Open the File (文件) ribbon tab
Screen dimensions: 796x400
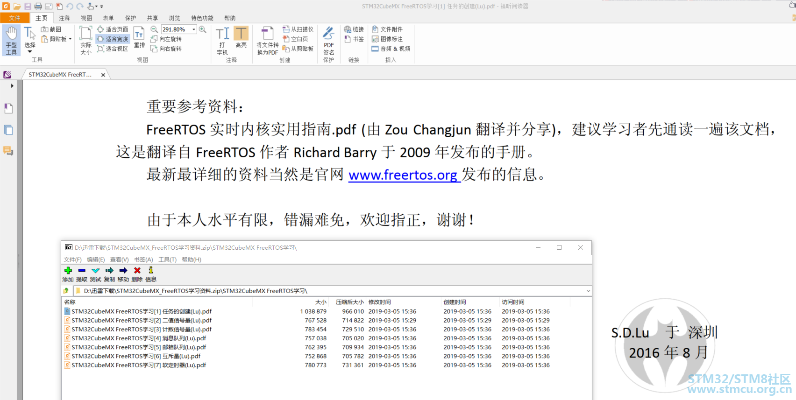(14, 18)
